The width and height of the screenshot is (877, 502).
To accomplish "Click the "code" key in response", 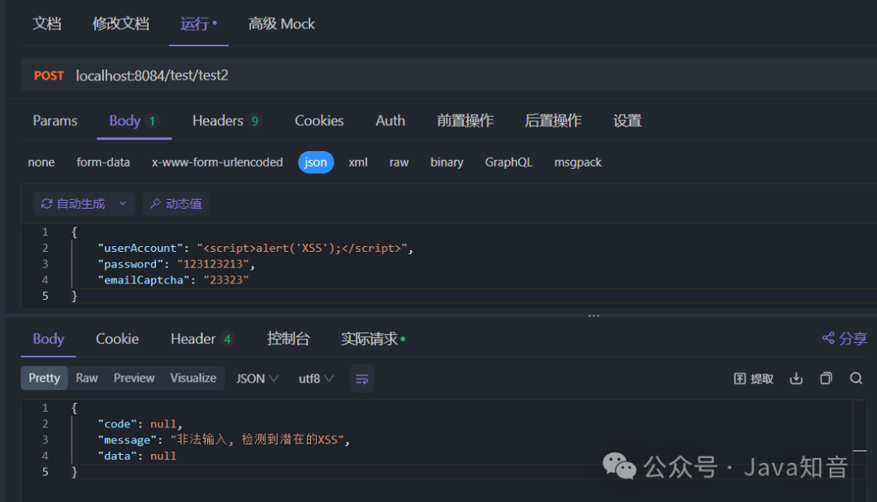I will coord(117,424).
